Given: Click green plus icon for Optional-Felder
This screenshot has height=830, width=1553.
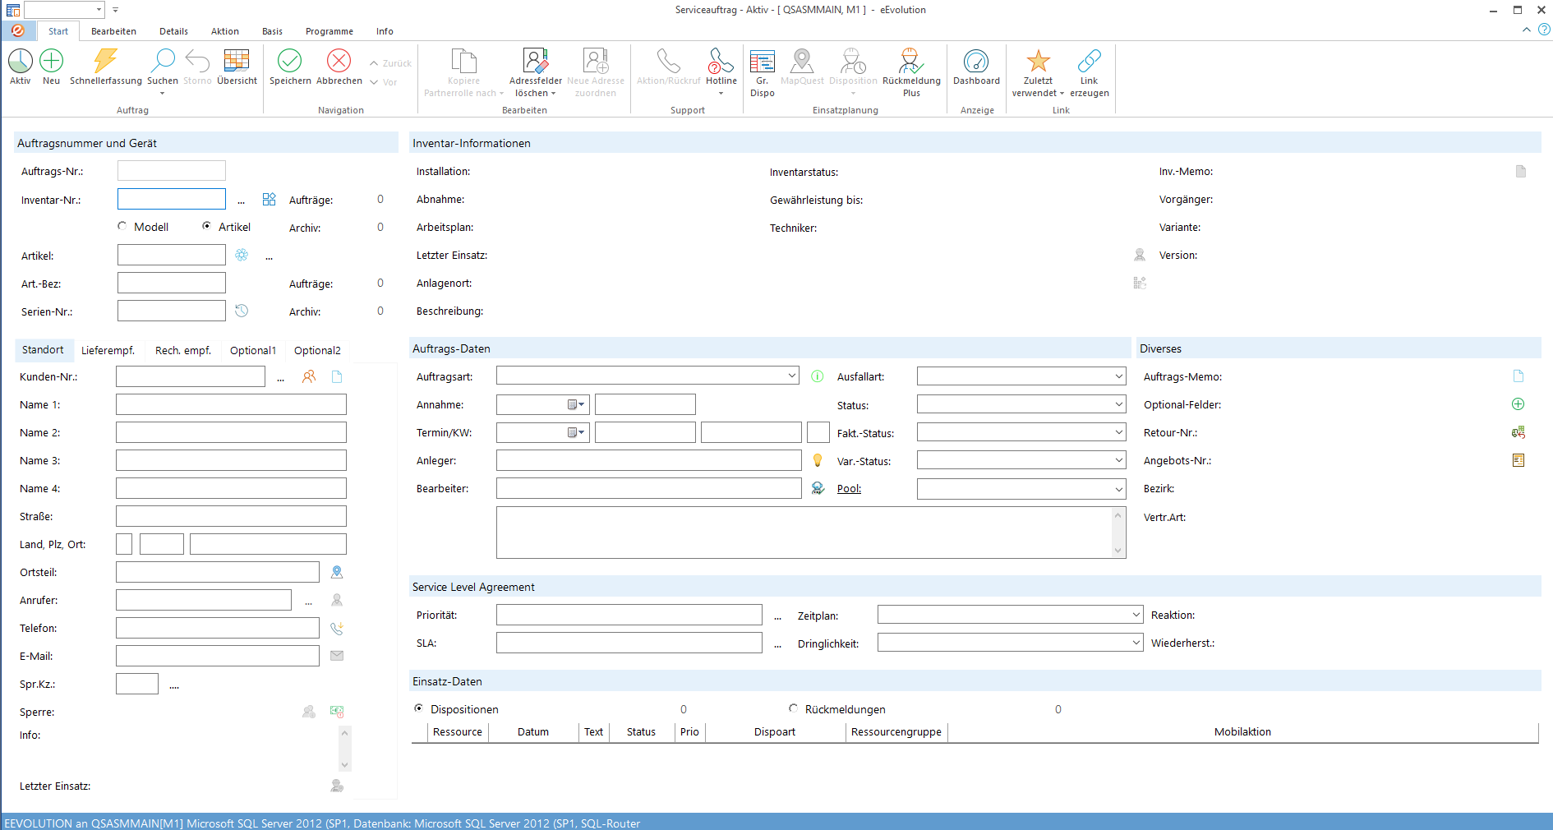Looking at the screenshot, I should pyautogui.click(x=1518, y=403).
